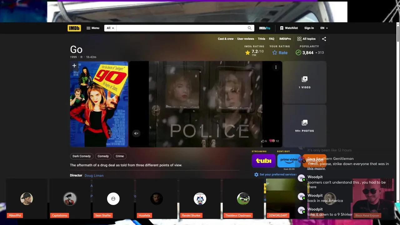
Task: Open IMDbPro link in subnav
Action: pyautogui.click(x=285, y=39)
